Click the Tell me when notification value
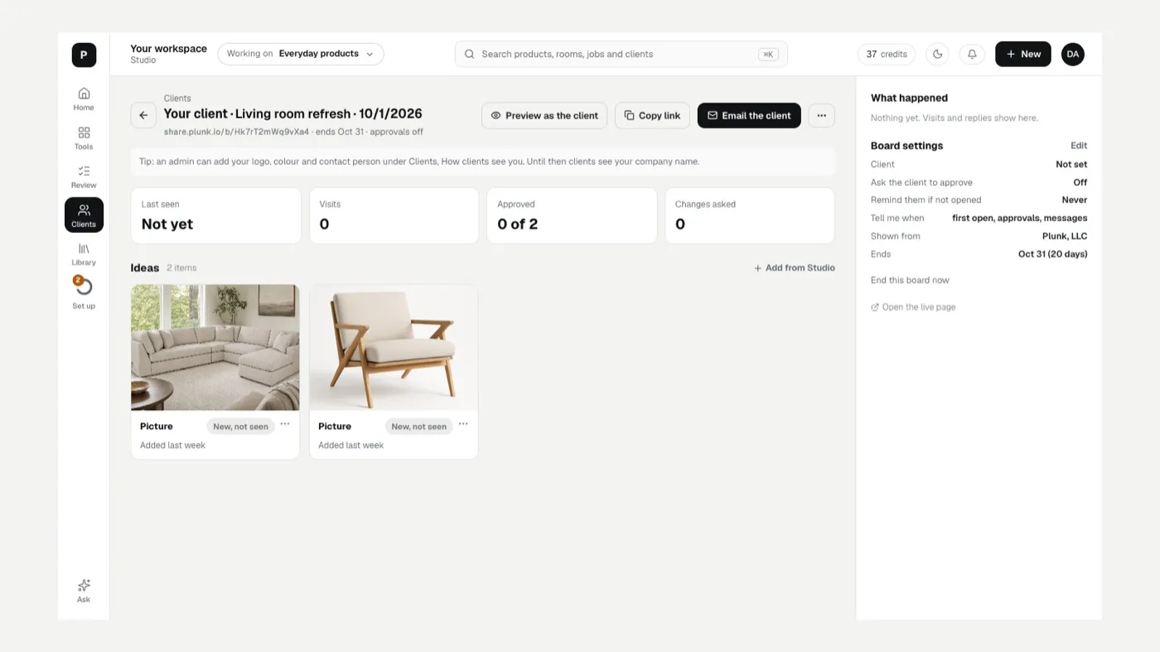Viewport: 1160px width, 652px height. 1020,218
